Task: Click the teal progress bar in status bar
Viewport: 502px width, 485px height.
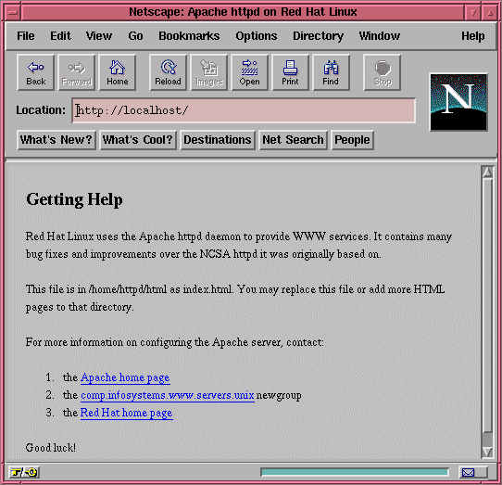Action: [x=355, y=472]
